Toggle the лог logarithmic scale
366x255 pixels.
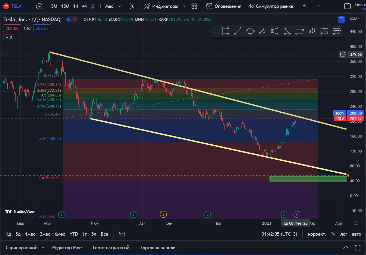click(x=344, y=234)
